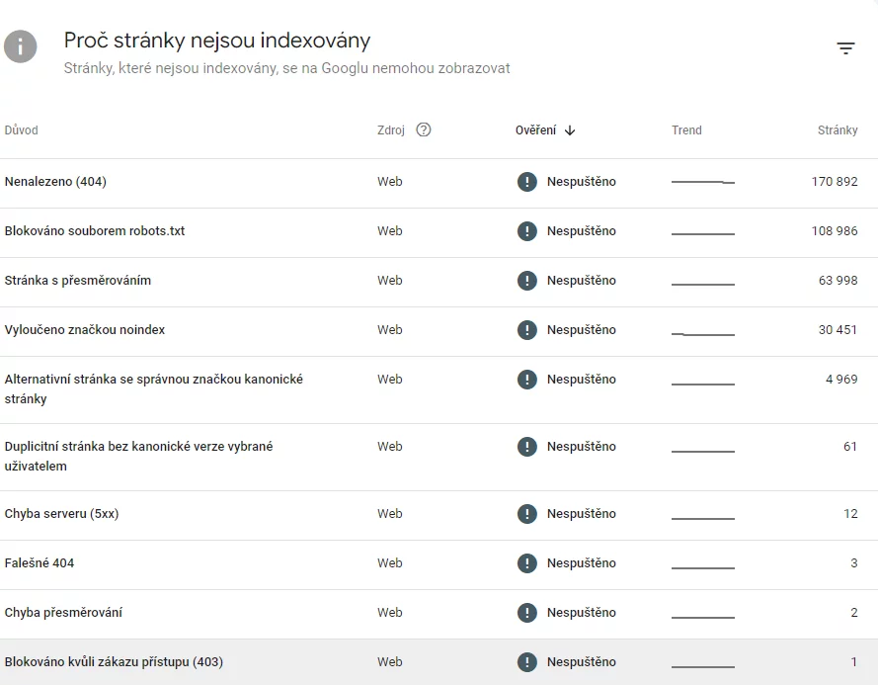Image resolution: width=878 pixels, height=685 pixels.
Task: Open Blokováno souborem robots.txt details
Action: tap(439, 232)
